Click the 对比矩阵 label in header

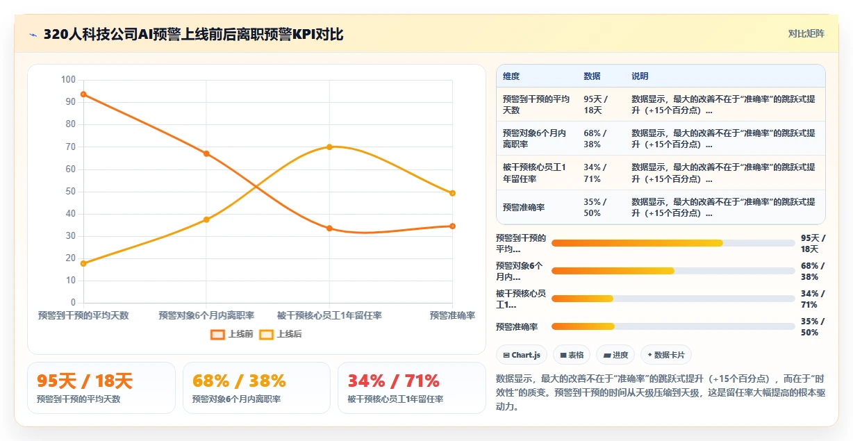pyautogui.click(x=806, y=34)
